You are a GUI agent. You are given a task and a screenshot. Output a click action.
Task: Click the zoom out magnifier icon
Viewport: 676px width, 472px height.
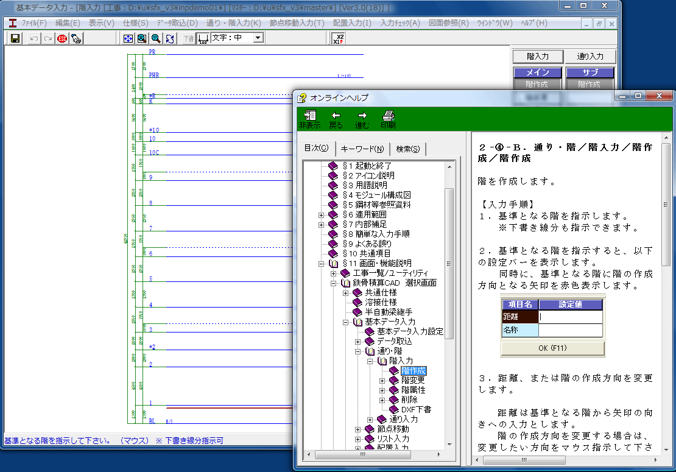point(156,38)
